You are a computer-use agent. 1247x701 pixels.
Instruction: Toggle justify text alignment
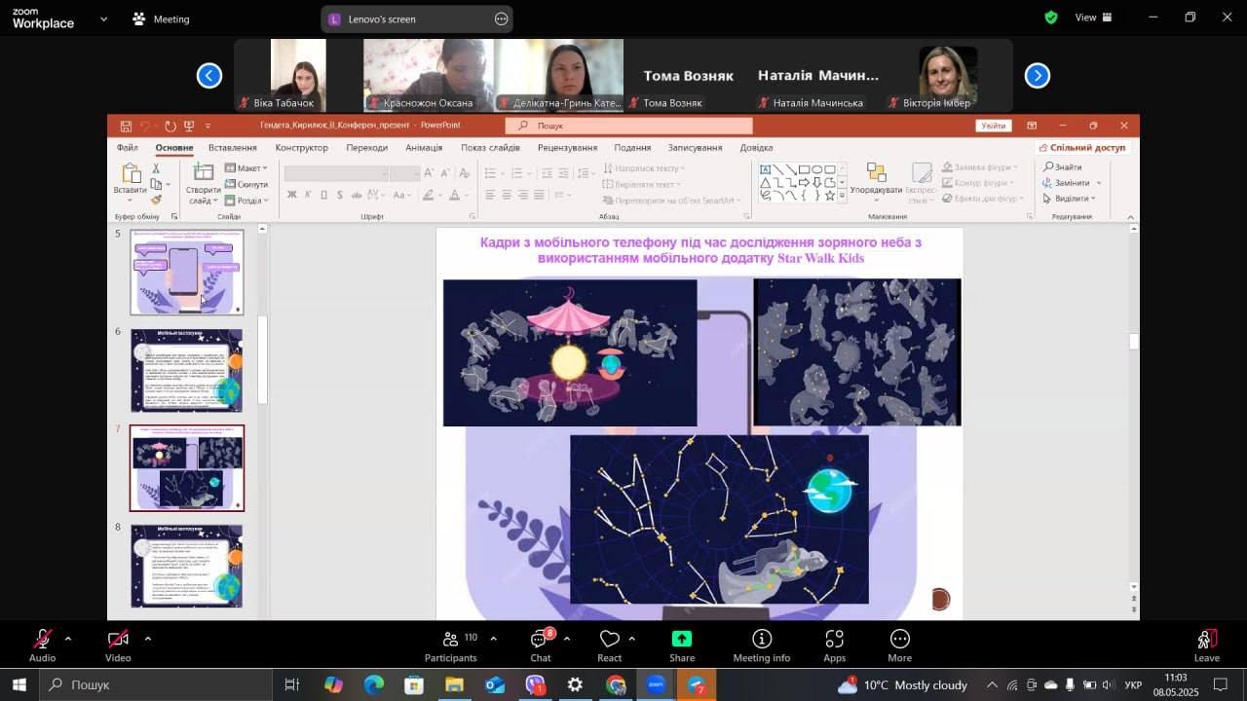click(540, 195)
